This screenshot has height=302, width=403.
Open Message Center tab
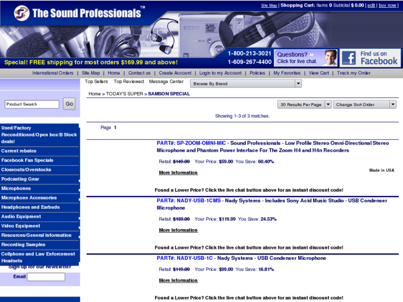click(x=166, y=81)
